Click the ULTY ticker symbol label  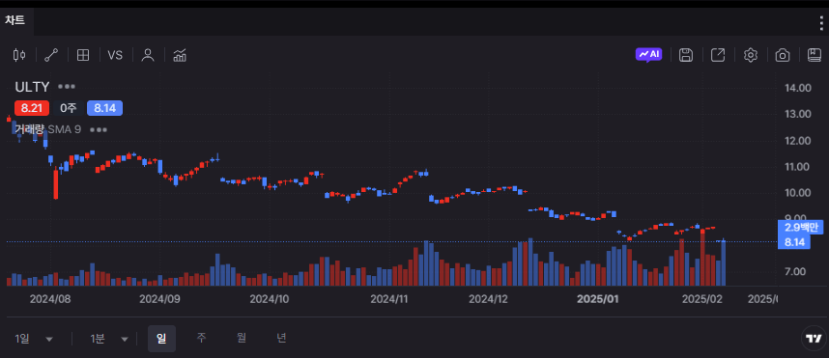pos(32,87)
